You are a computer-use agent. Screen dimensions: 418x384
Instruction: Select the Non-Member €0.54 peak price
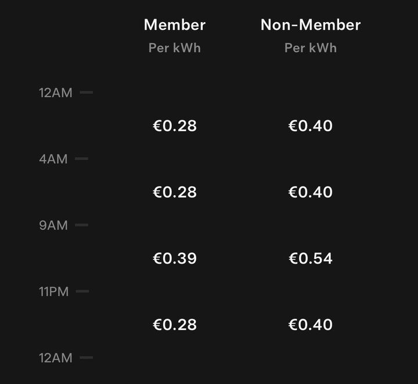click(x=311, y=259)
